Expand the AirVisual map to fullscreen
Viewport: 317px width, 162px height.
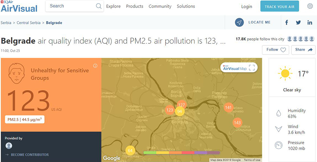tap(251, 68)
